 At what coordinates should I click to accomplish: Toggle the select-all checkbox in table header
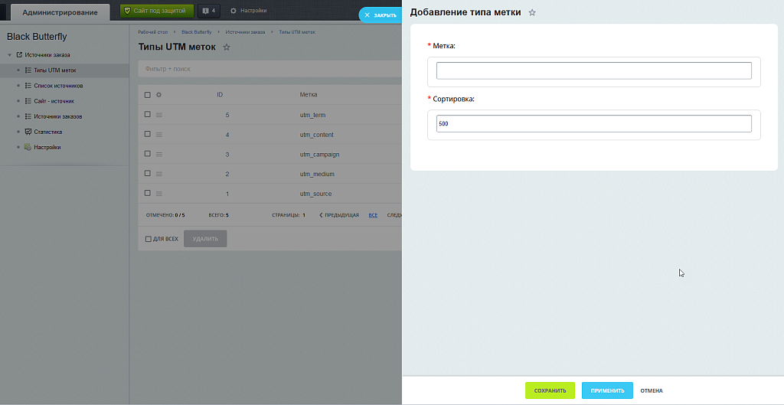pyautogui.click(x=148, y=95)
